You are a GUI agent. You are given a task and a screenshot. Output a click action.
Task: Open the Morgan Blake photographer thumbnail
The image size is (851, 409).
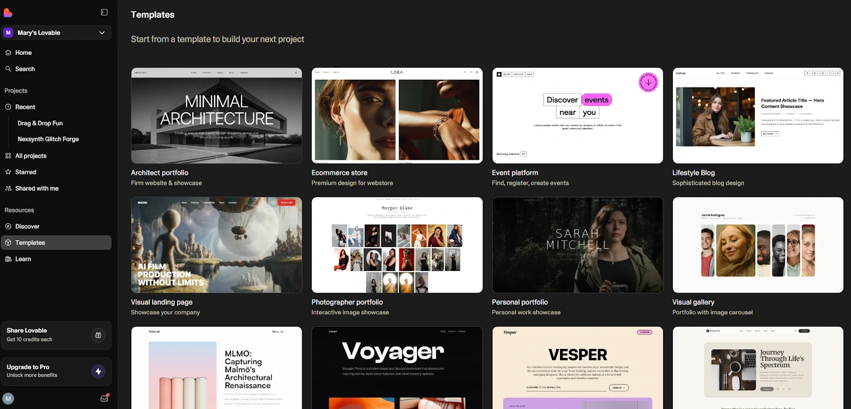tap(397, 245)
